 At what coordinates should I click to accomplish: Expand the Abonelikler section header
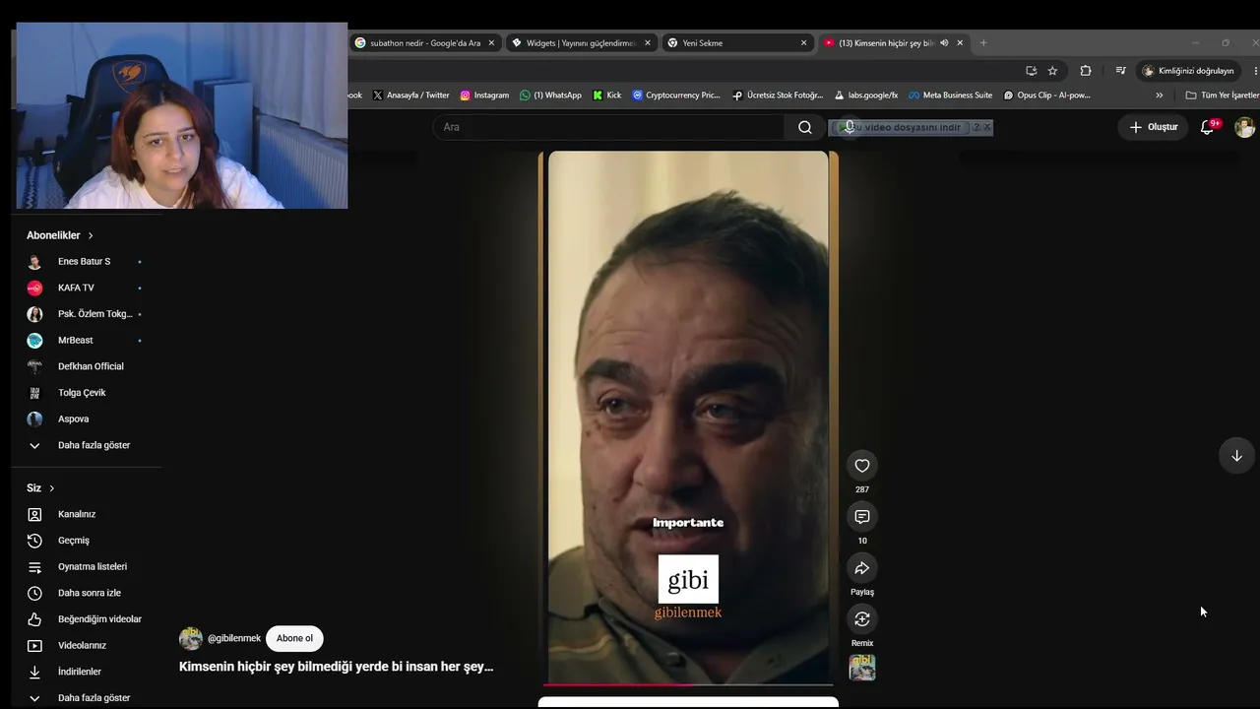click(60, 235)
